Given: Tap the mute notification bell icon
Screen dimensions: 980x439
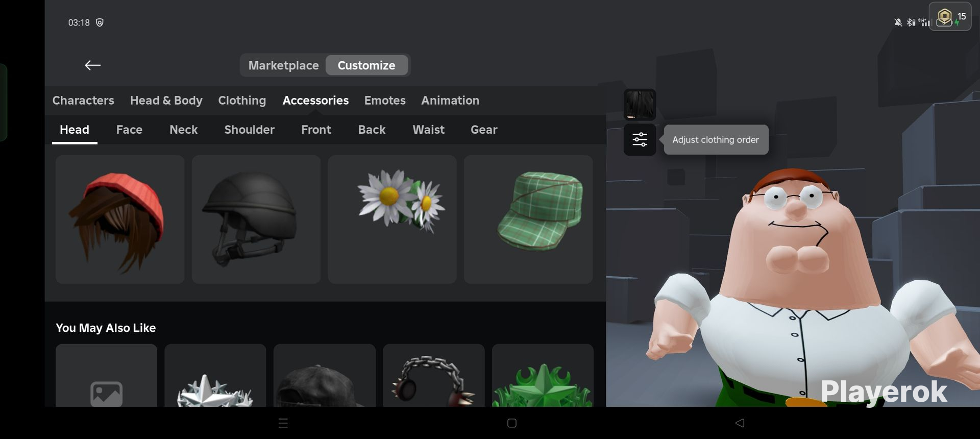Looking at the screenshot, I should pos(898,22).
